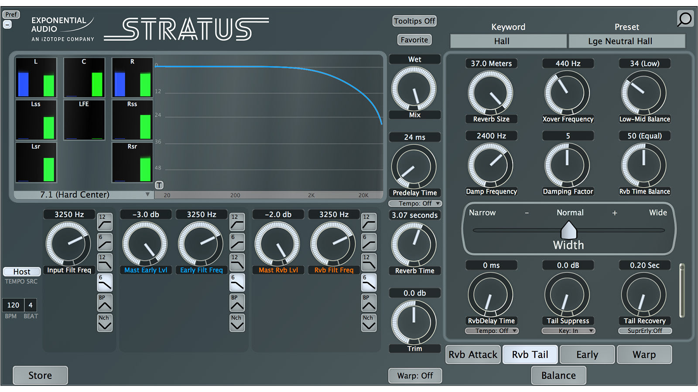Toggle SuprErly:Off under Tail Recovery

(x=644, y=331)
